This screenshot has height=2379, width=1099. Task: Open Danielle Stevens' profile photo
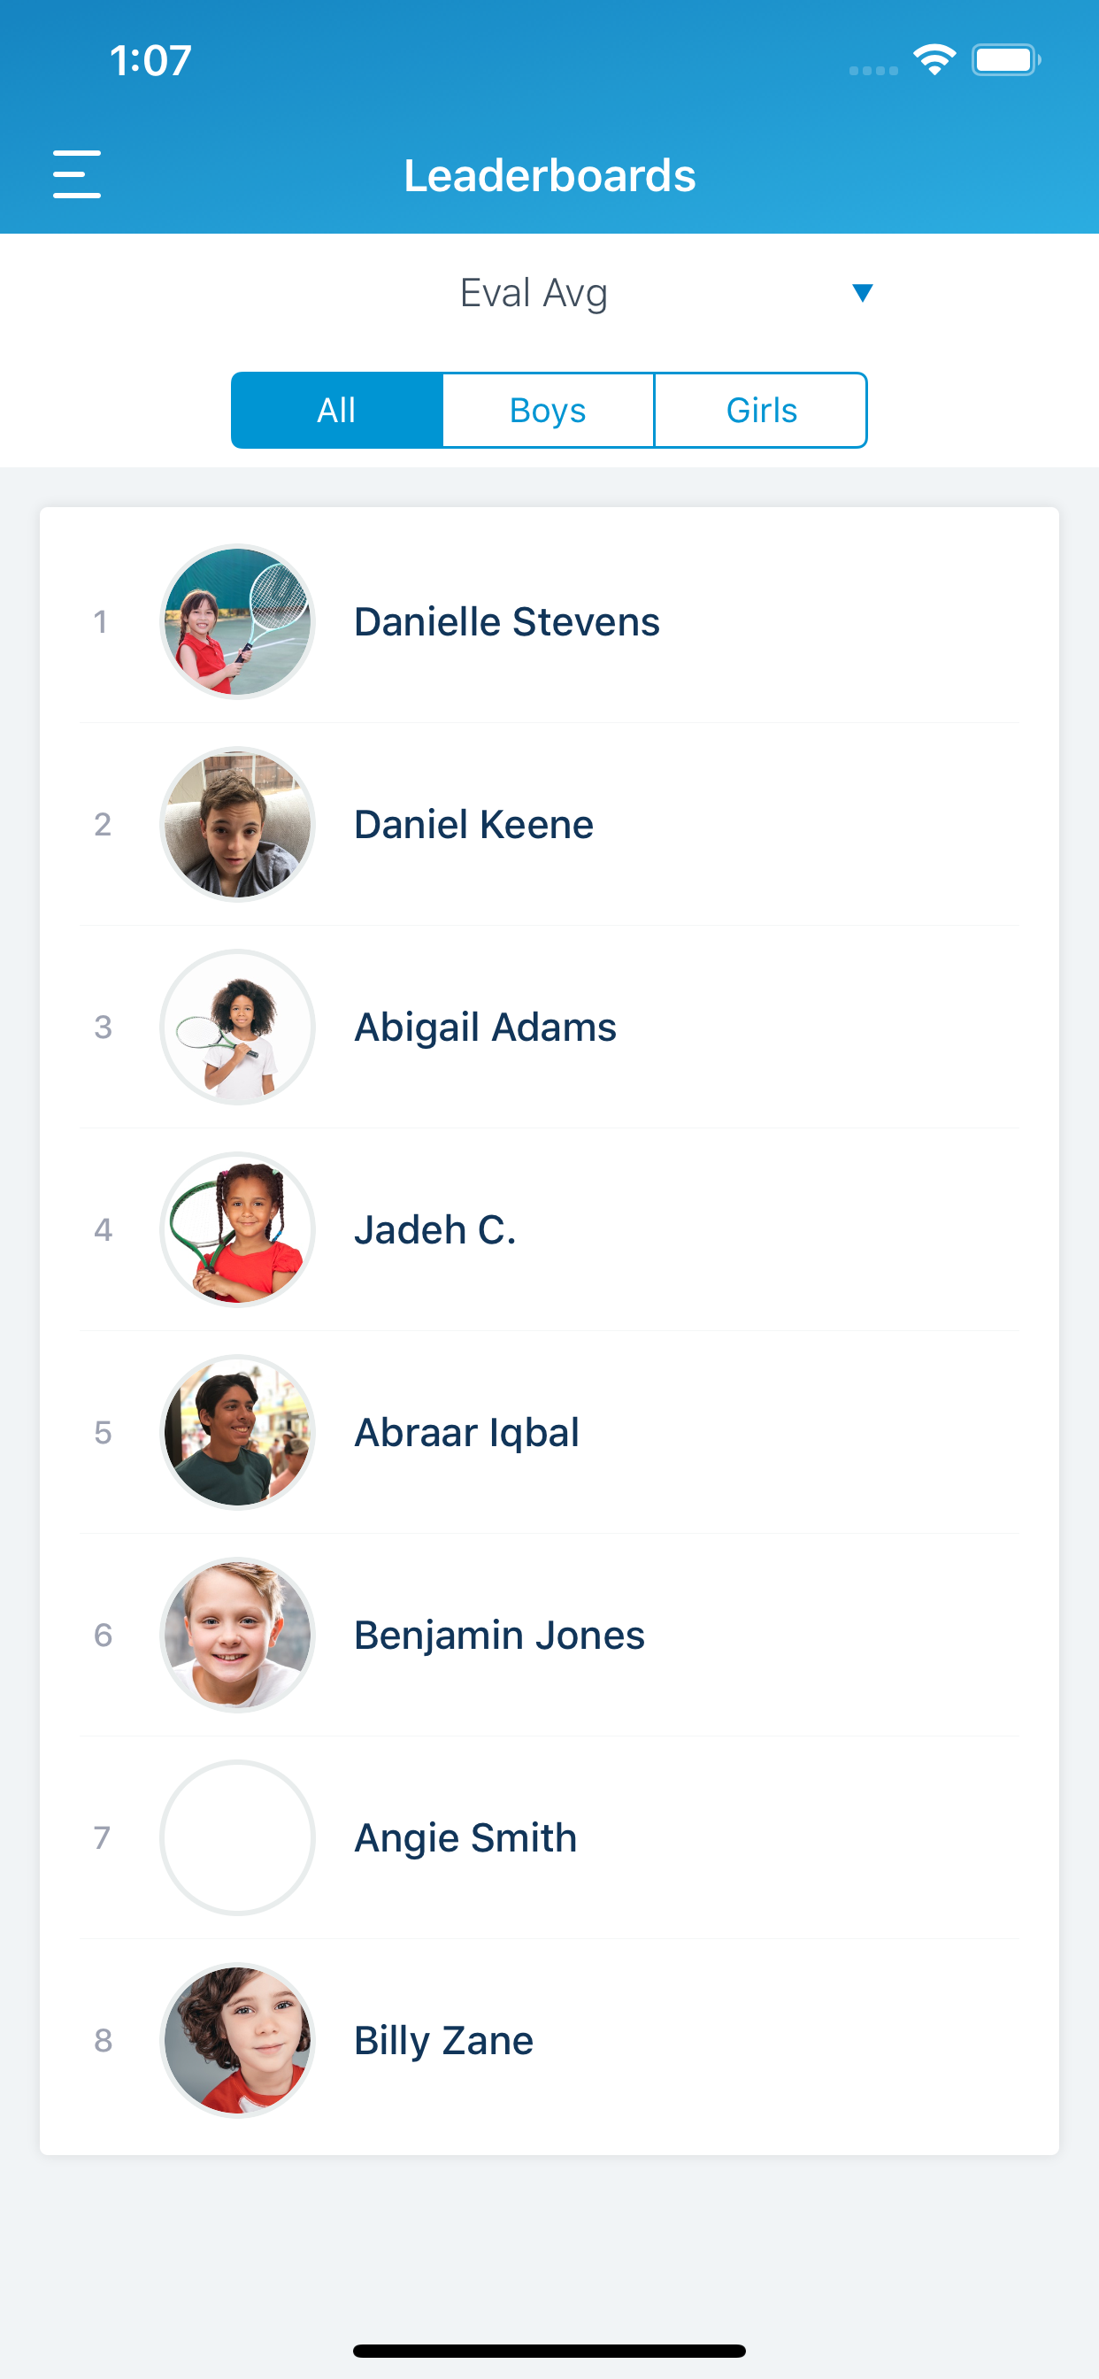click(x=237, y=621)
